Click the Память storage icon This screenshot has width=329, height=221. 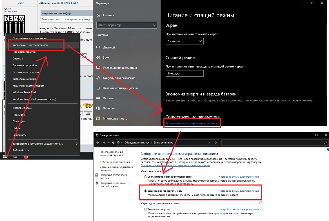coord(98,98)
